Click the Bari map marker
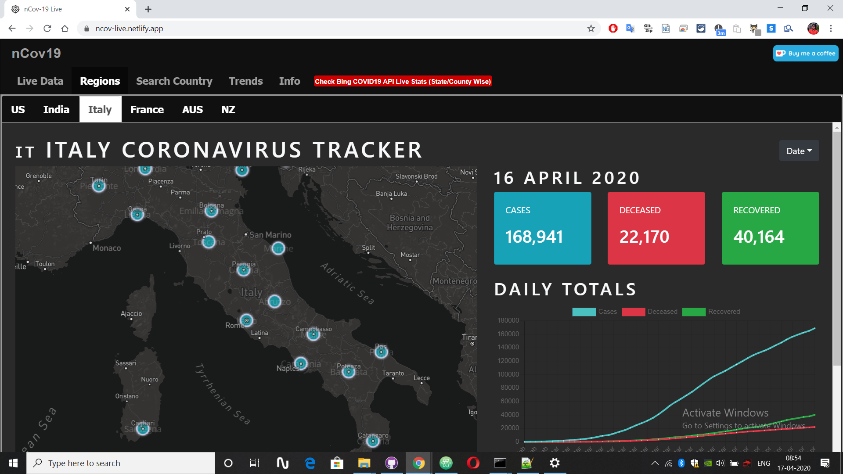 381,352
